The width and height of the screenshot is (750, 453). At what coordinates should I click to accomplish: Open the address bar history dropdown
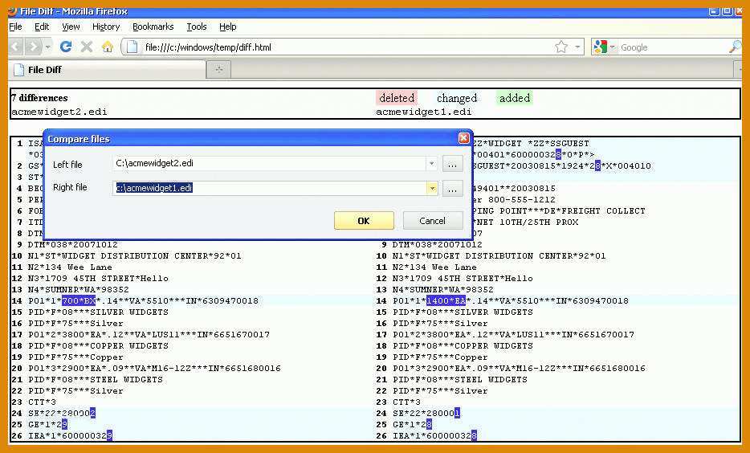point(577,47)
